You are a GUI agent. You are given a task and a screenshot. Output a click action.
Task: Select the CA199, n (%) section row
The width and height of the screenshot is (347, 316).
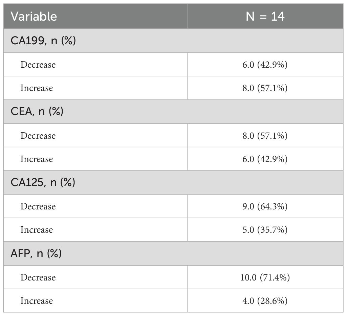(x=43, y=41)
